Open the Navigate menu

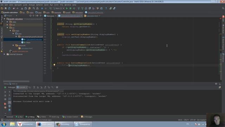click(18, 5)
